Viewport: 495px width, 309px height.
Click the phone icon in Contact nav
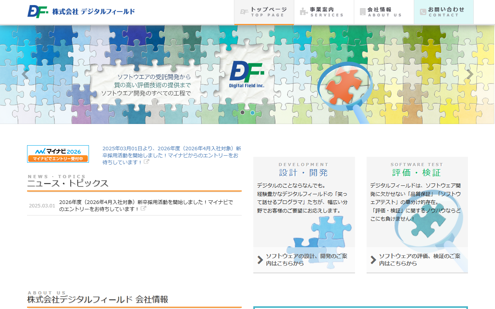pos(423,12)
